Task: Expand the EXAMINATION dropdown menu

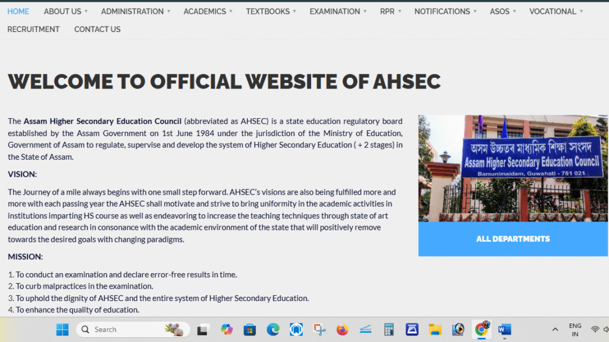Action: click(338, 12)
